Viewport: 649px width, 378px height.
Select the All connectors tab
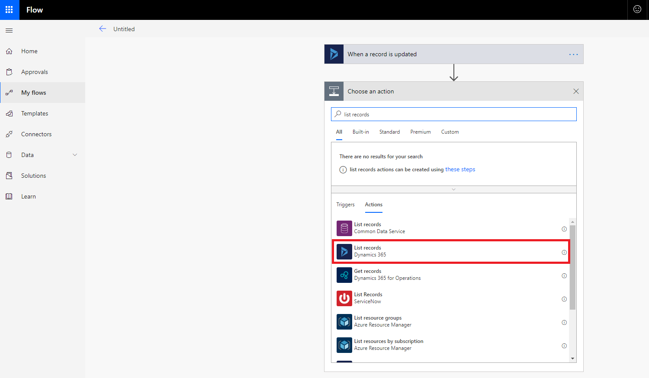339,132
